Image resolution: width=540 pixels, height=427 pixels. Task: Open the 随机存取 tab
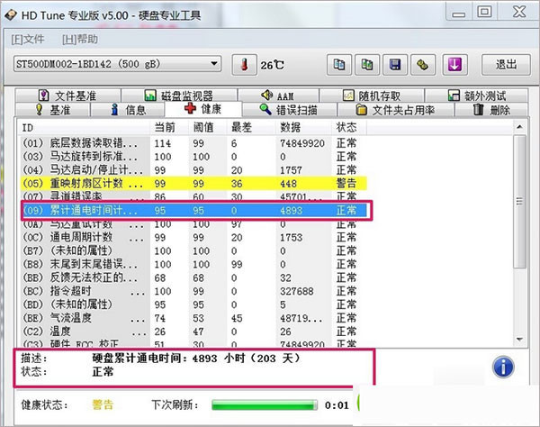tap(374, 95)
